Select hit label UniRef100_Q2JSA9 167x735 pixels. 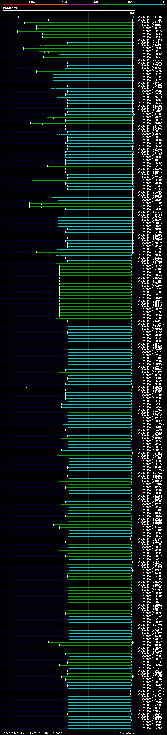[150, 318]
